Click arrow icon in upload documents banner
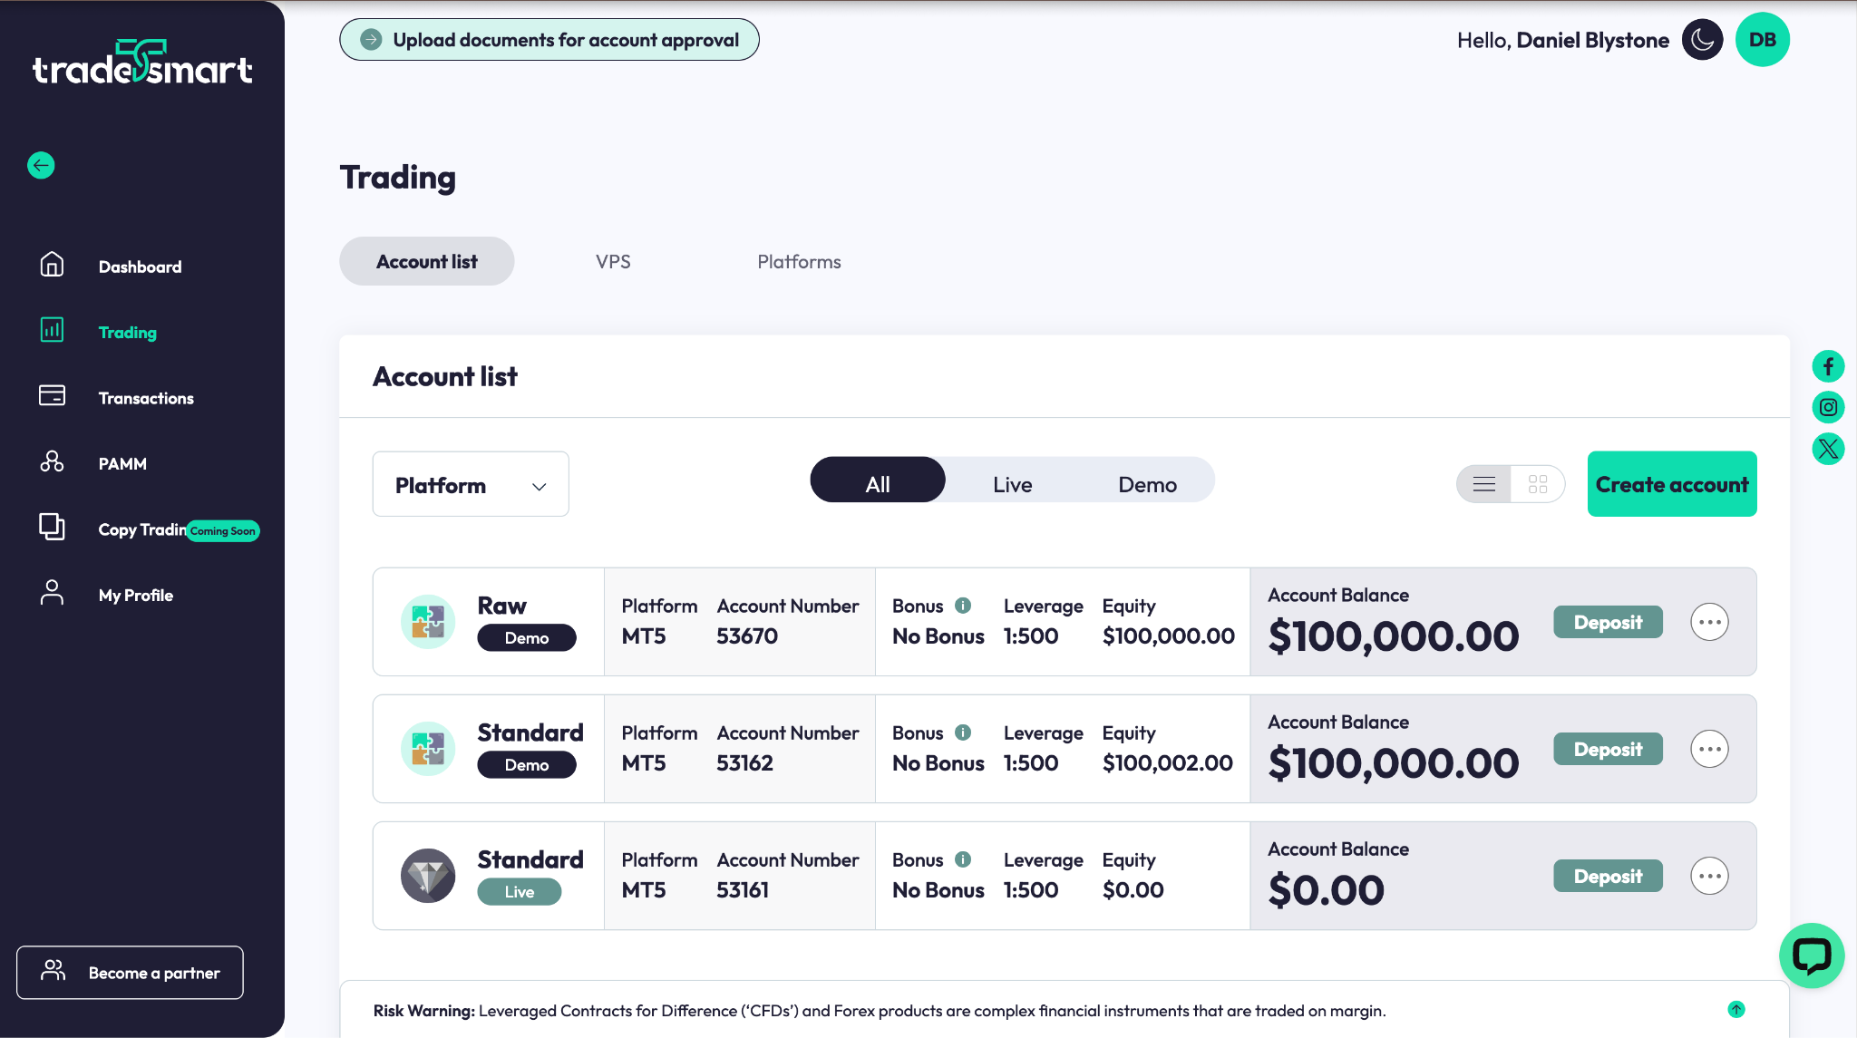1857x1038 pixels. pyautogui.click(x=371, y=40)
